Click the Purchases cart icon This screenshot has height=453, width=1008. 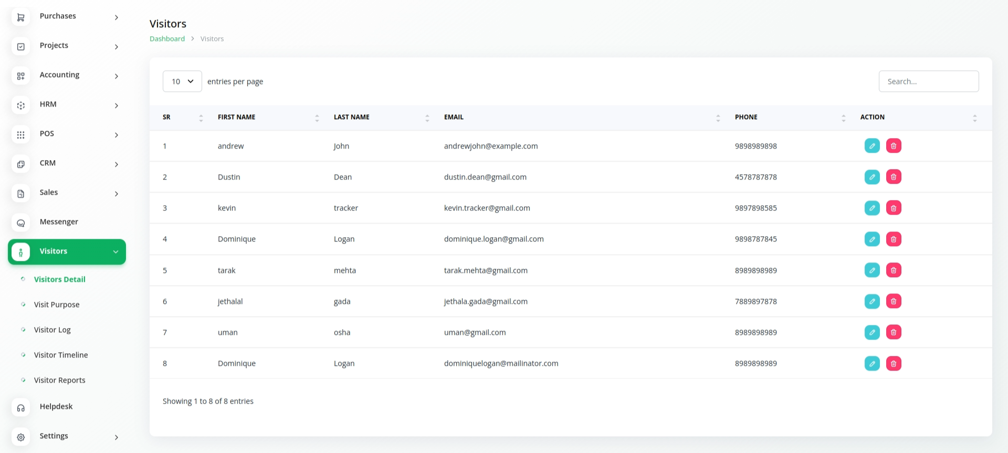[20, 17]
